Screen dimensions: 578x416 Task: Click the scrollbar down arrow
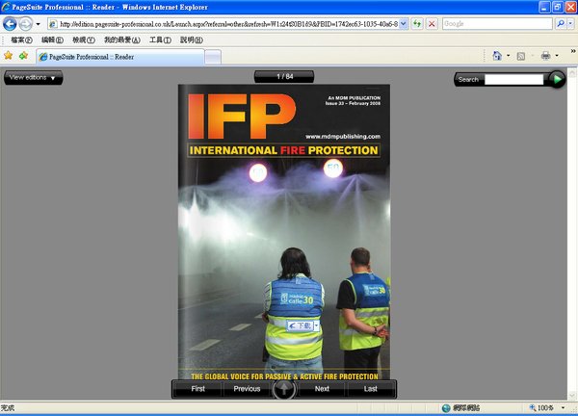(x=572, y=396)
